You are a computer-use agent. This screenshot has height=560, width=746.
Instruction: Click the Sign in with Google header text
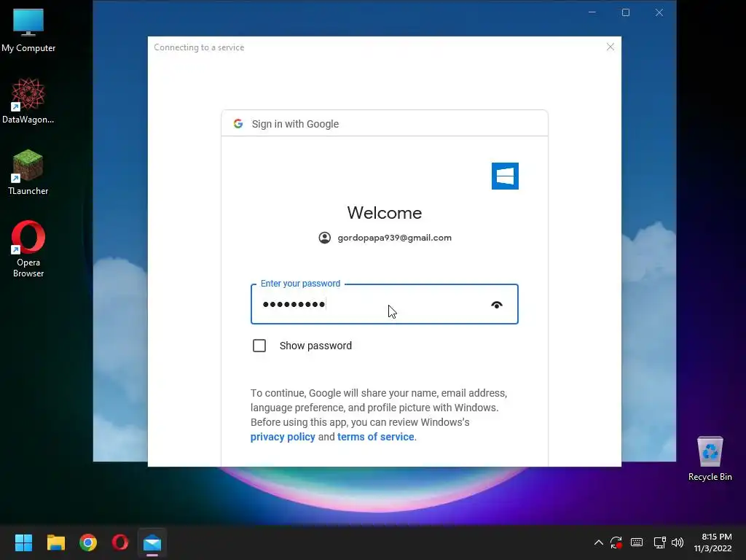pos(295,124)
